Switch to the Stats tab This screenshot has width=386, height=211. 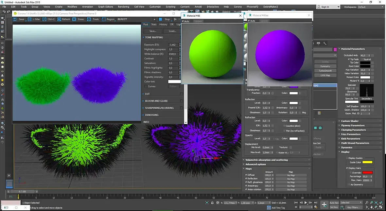coord(154,25)
